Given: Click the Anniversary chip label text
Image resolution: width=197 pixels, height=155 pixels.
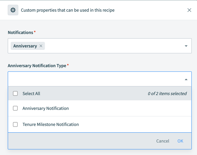Looking at the screenshot, I should tap(25, 46).
